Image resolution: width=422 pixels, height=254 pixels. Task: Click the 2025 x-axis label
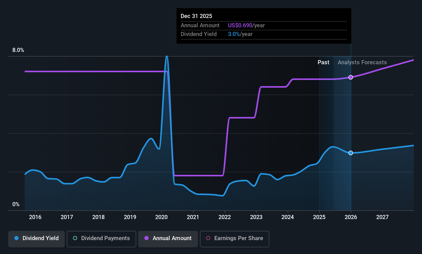(x=319, y=217)
